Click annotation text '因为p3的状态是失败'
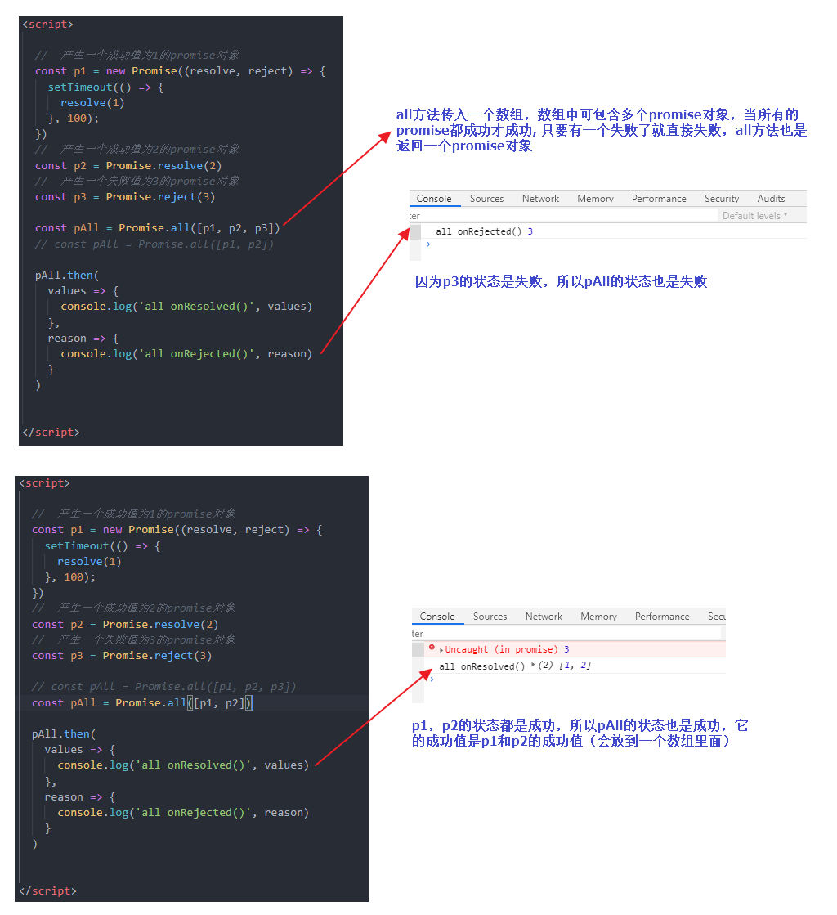The image size is (837, 915). [x=481, y=282]
